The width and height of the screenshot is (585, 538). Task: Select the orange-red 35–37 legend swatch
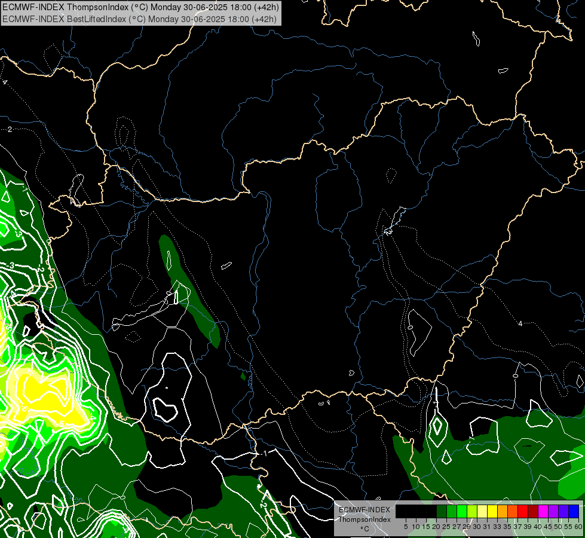(x=513, y=511)
